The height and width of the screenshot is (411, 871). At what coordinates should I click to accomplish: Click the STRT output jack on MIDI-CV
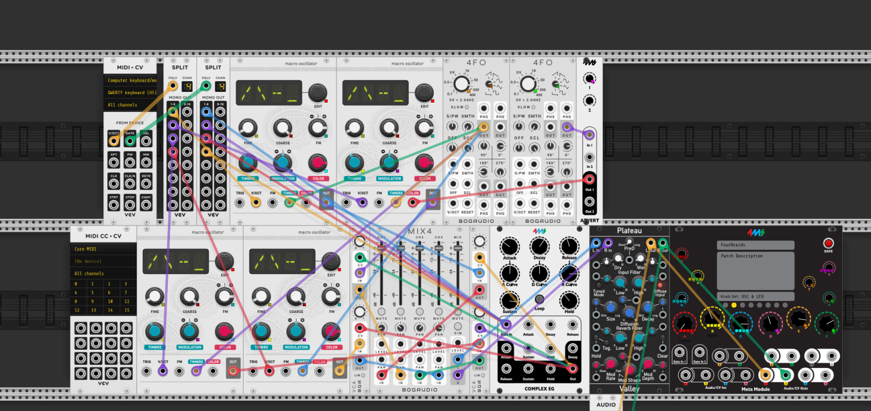[x=114, y=205]
